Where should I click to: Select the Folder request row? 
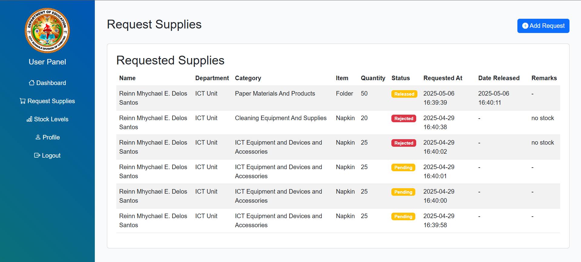338,98
